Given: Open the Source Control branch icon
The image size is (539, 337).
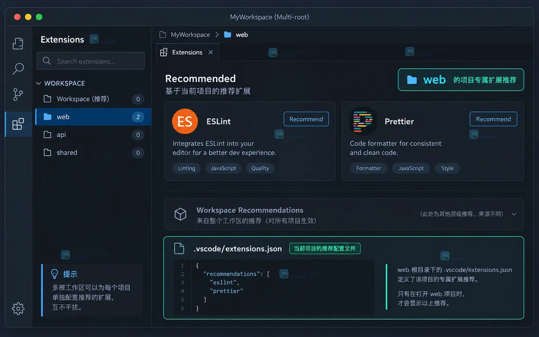Looking at the screenshot, I should [18, 94].
